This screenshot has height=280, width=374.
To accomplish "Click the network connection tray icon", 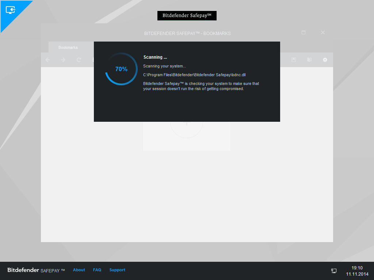I will click(334, 271).
